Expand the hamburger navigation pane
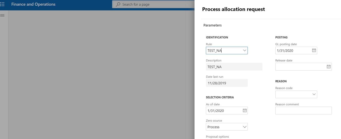The image size is (341, 139). tap(2, 16)
